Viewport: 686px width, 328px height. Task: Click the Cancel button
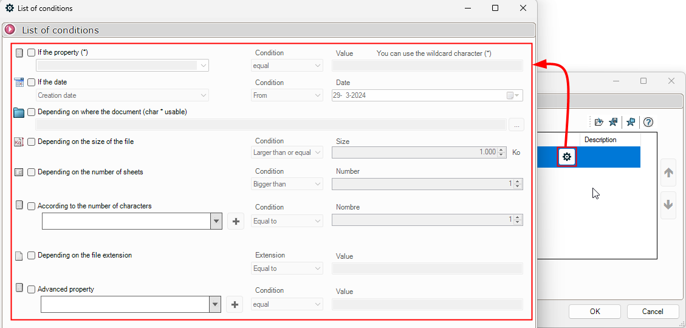tap(653, 312)
